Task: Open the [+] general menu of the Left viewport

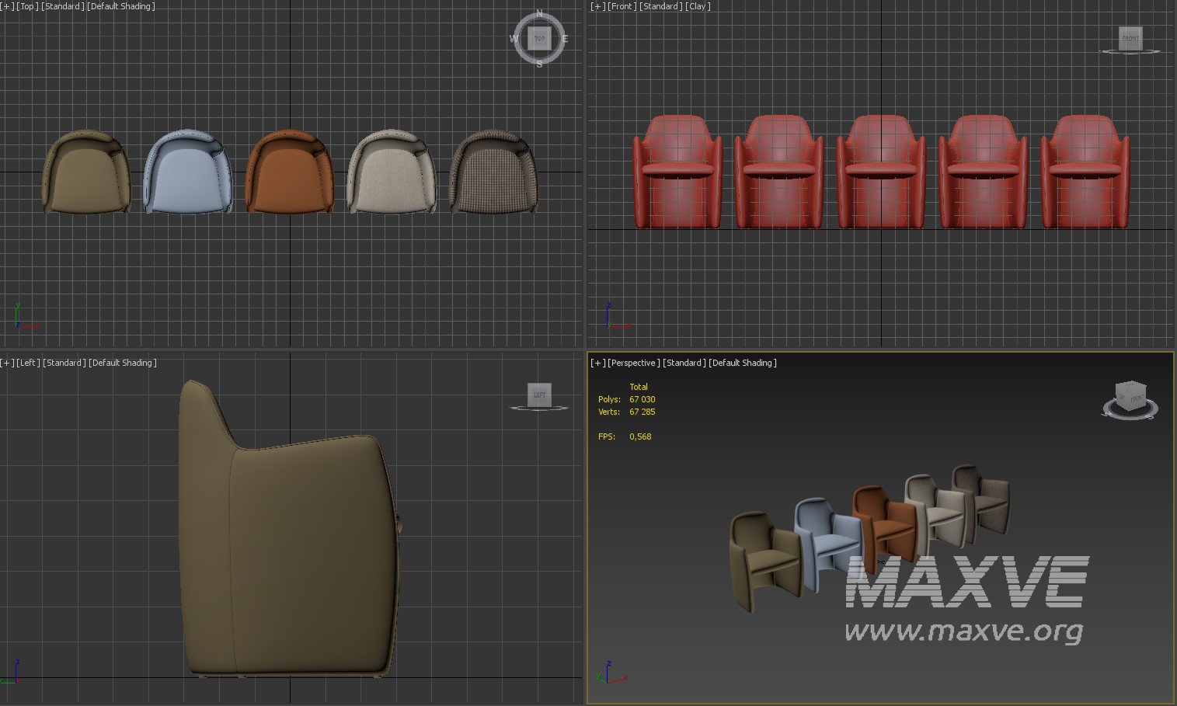Action: [6, 363]
